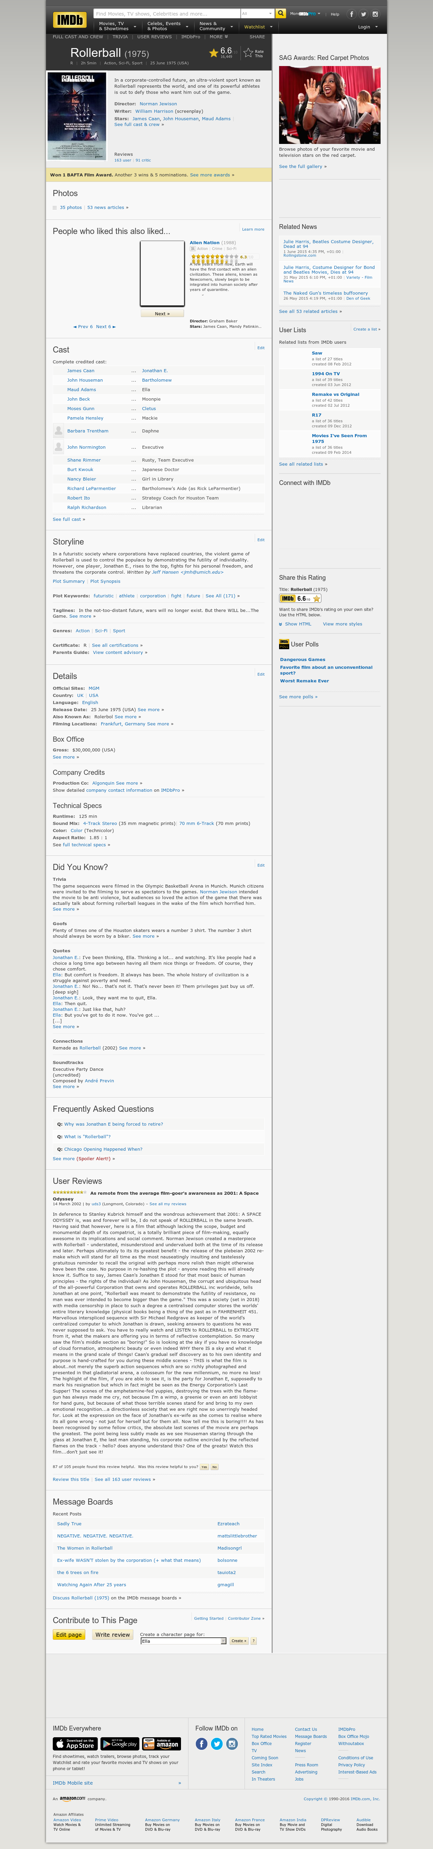Click the Next » recommendation button

click(162, 314)
